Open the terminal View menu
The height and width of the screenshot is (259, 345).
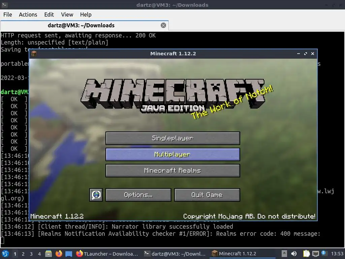tap(67, 15)
